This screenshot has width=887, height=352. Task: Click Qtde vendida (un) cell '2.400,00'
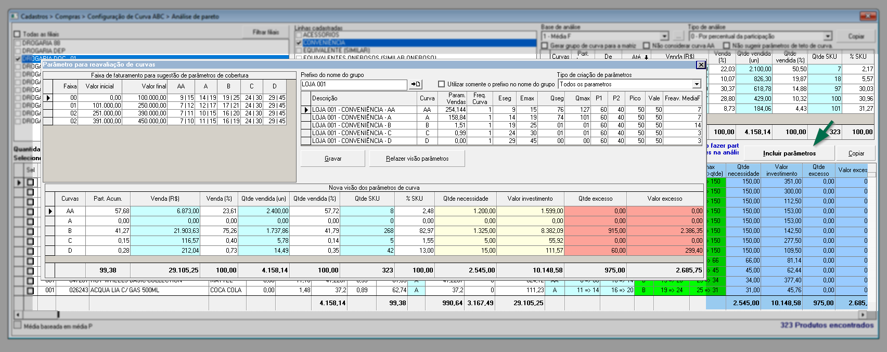[x=264, y=211]
